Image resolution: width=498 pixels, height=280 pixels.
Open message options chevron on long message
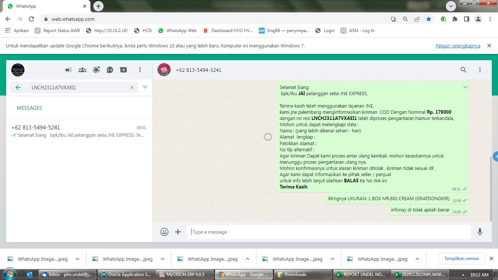465,87
